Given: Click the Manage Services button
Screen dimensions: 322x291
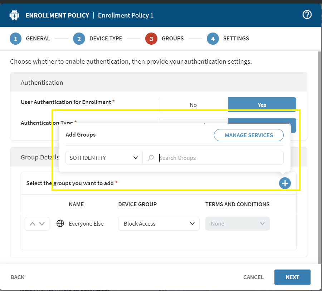Looking at the screenshot, I should pos(249,135).
